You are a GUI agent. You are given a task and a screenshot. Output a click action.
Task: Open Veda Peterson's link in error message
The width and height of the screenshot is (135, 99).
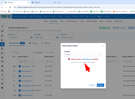pyautogui.click(x=87, y=59)
